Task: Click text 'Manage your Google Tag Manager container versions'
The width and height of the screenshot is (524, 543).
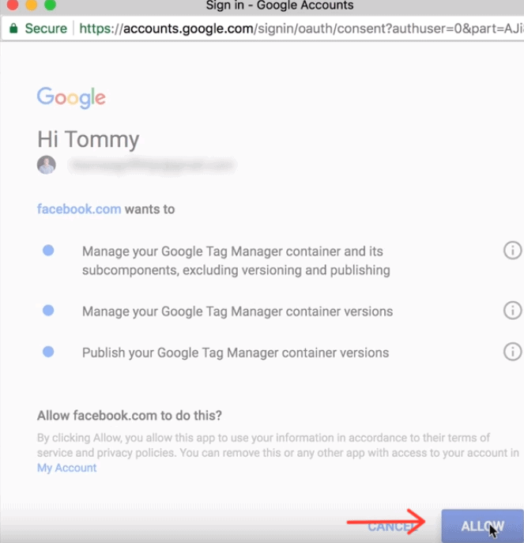Action: click(x=237, y=311)
